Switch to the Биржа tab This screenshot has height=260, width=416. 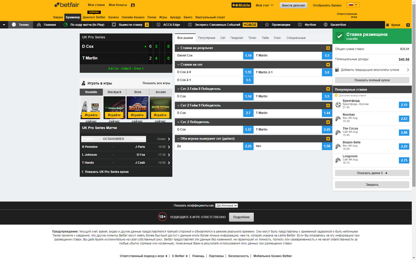tap(58, 17)
